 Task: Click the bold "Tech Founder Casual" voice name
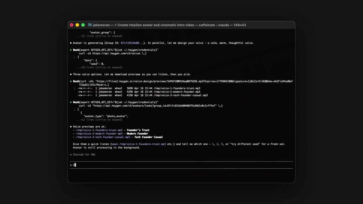(149, 137)
